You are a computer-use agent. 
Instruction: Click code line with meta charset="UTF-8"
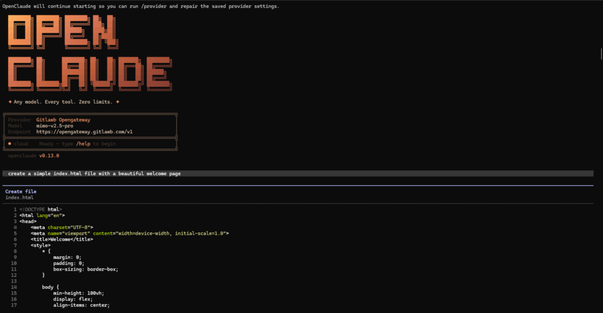click(62, 228)
